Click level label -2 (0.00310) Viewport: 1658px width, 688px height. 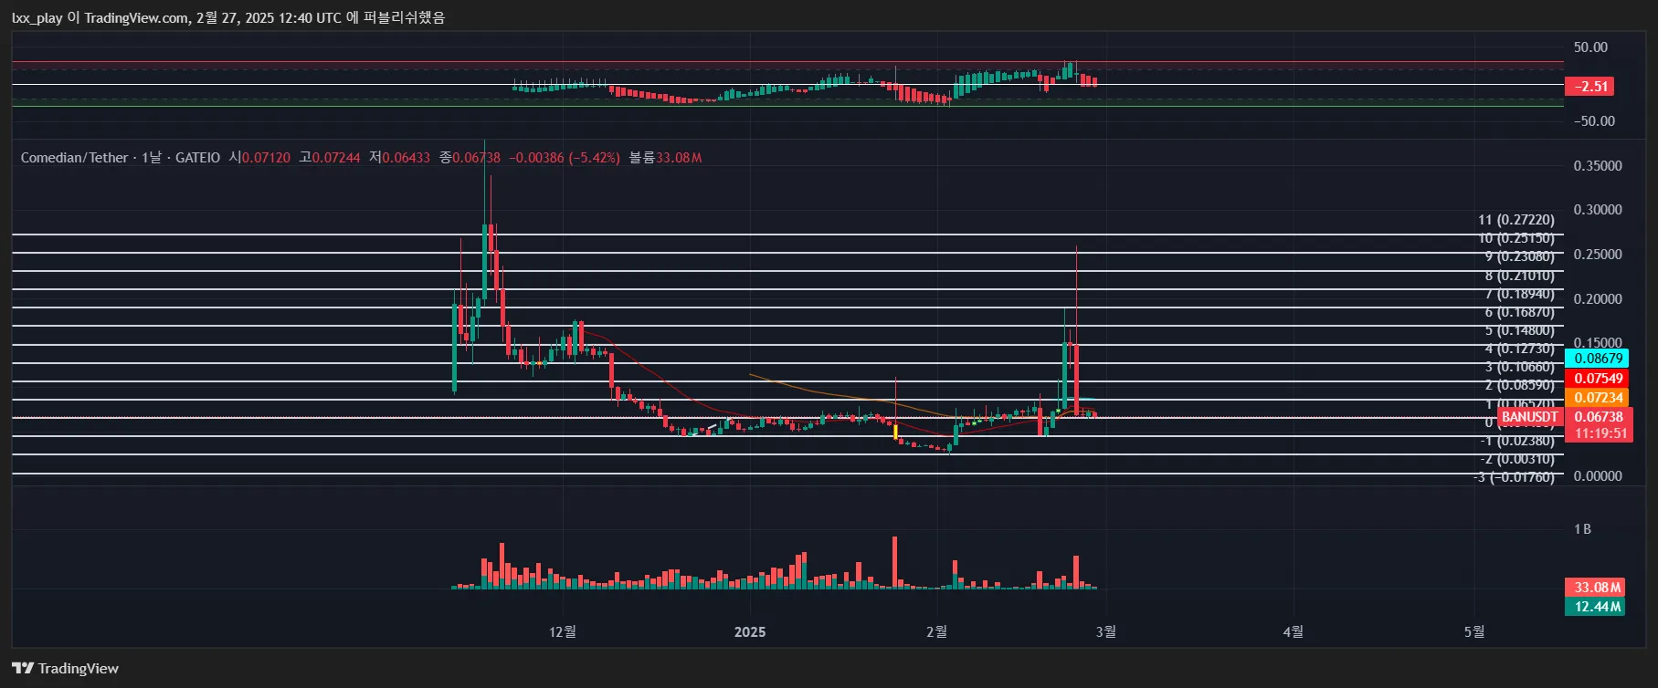1516,459
